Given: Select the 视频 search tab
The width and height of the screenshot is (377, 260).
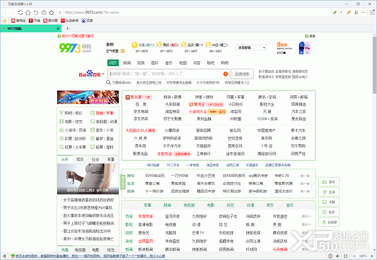Looking at the screenshot, I should (x=141, y=63).
